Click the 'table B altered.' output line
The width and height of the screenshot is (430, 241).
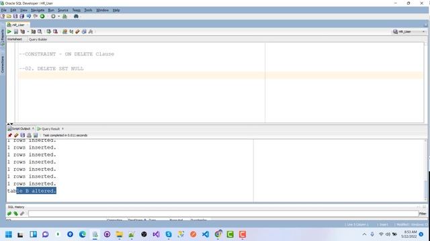32,191
